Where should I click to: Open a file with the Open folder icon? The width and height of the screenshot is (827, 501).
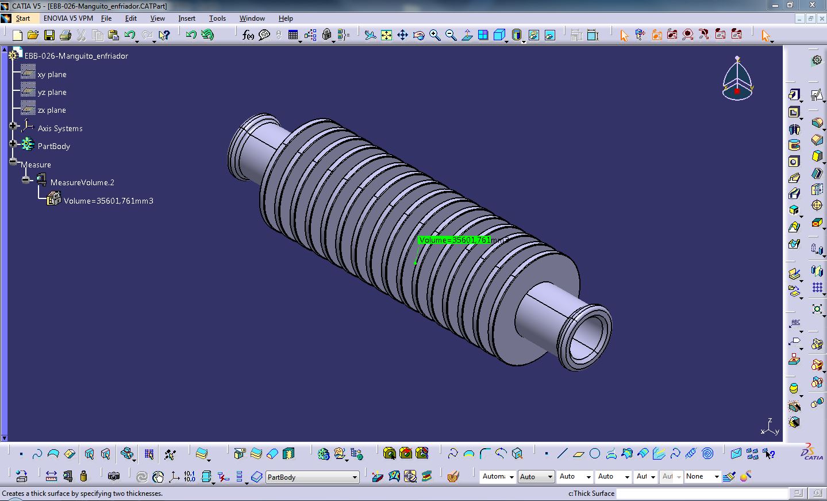tap(33, 35)
